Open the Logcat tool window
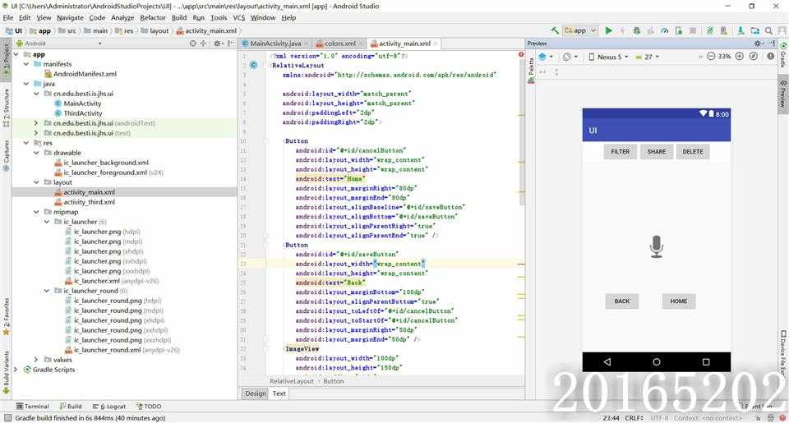The height and width of the screenshot is (423, 789). click(109, 406)
